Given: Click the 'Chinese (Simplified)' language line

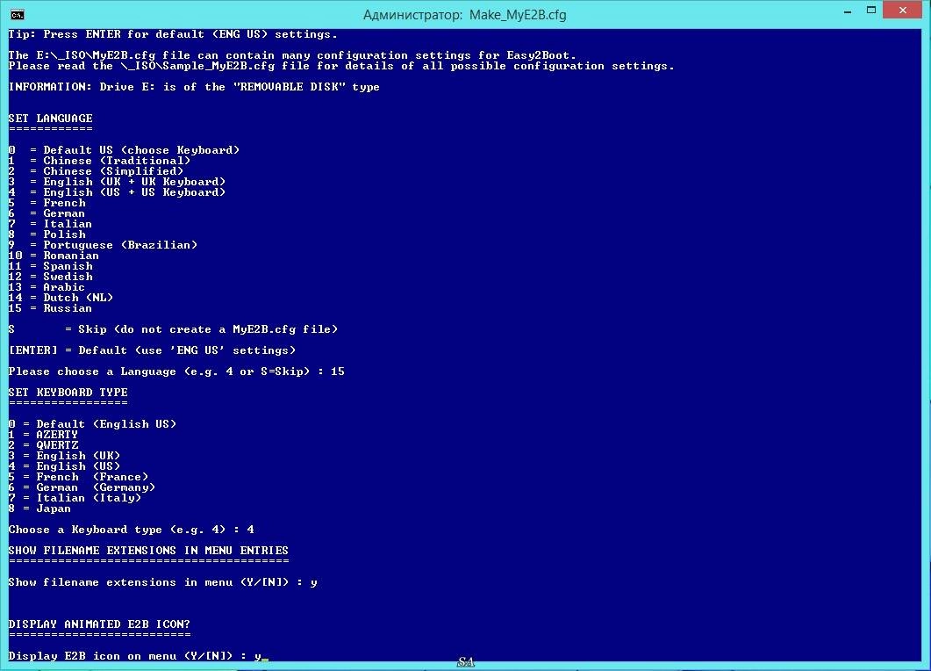Looking at the screenshot, I should click(x=96, y=171).
